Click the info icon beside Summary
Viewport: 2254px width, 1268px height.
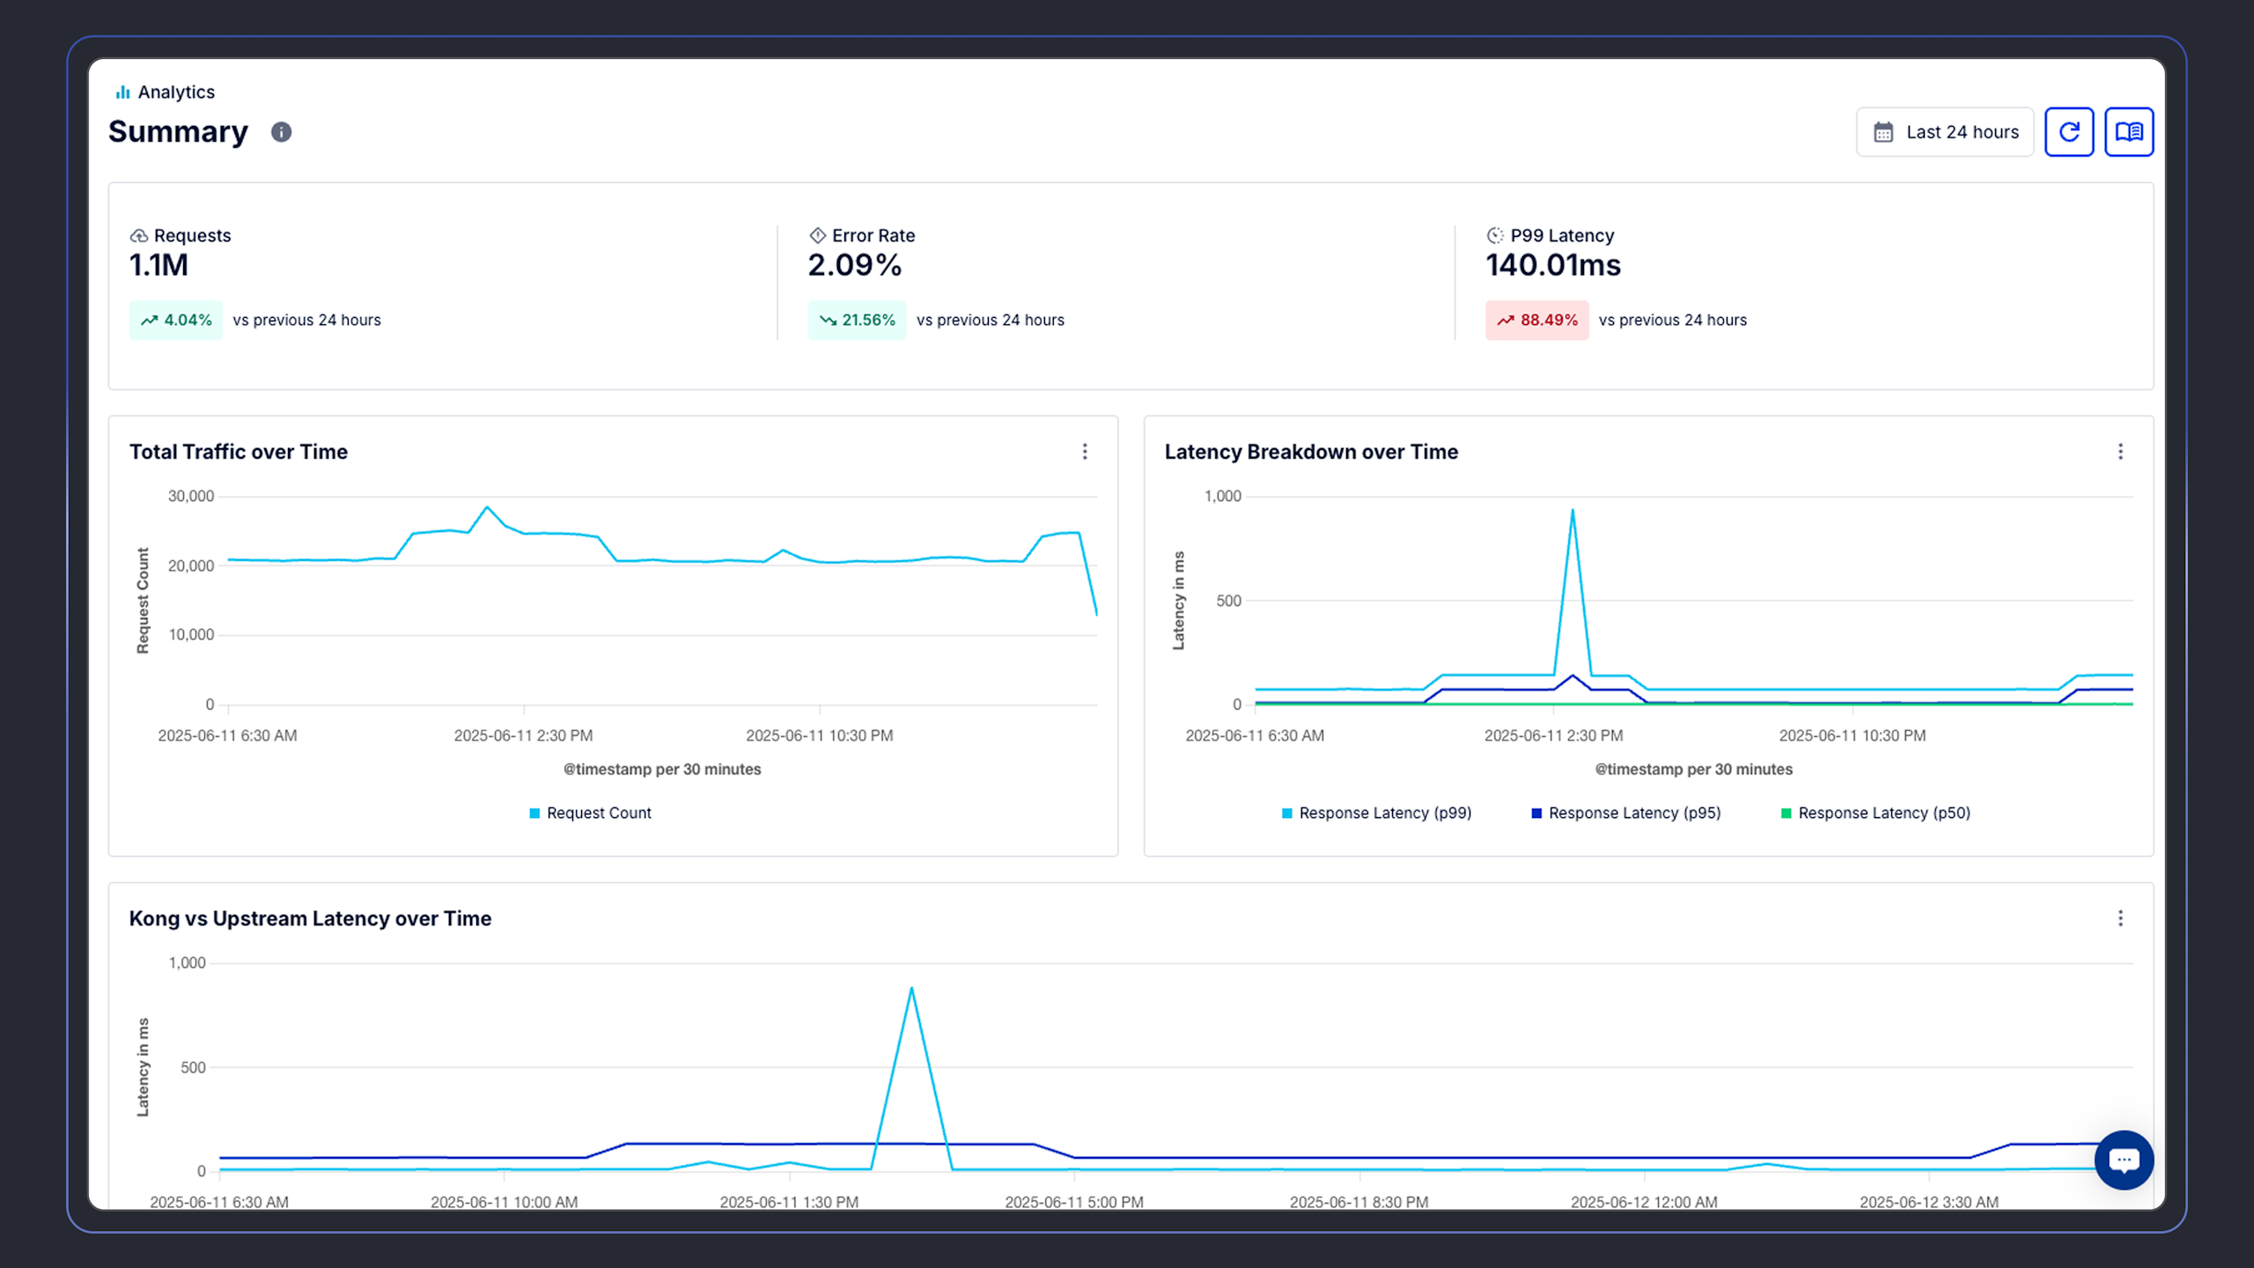tap(281, 132)
